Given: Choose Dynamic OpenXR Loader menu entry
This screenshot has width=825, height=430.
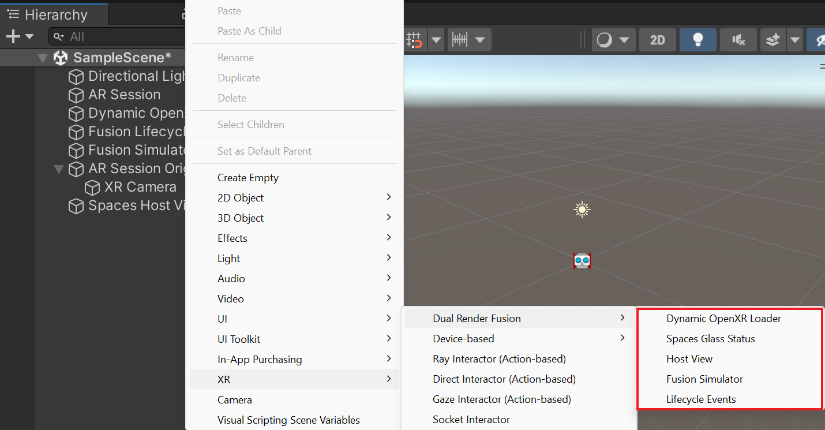Looking at the screenshot, I should point(730,319).
